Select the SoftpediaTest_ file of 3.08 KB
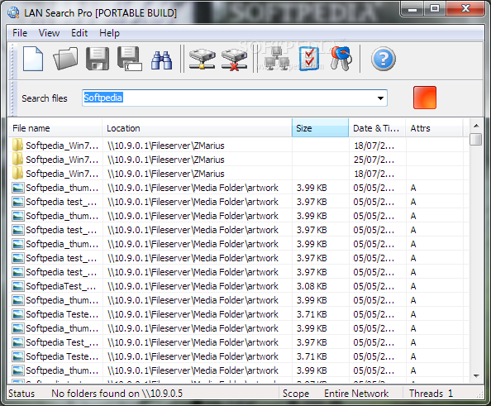 tap(238, 286)
